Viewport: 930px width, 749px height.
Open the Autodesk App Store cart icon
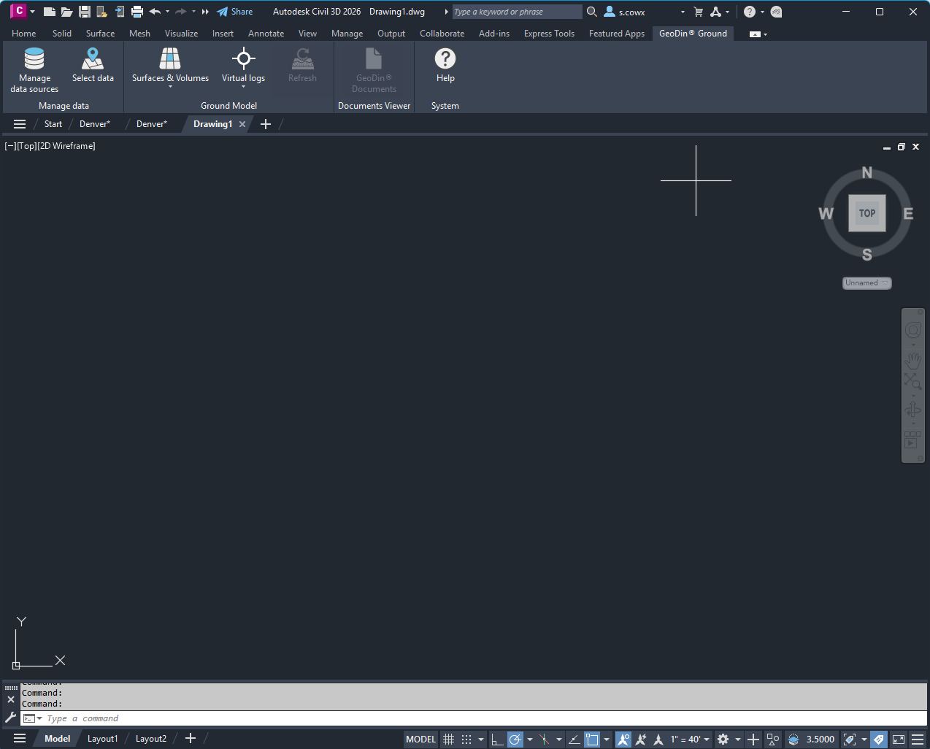click(699, 12)
